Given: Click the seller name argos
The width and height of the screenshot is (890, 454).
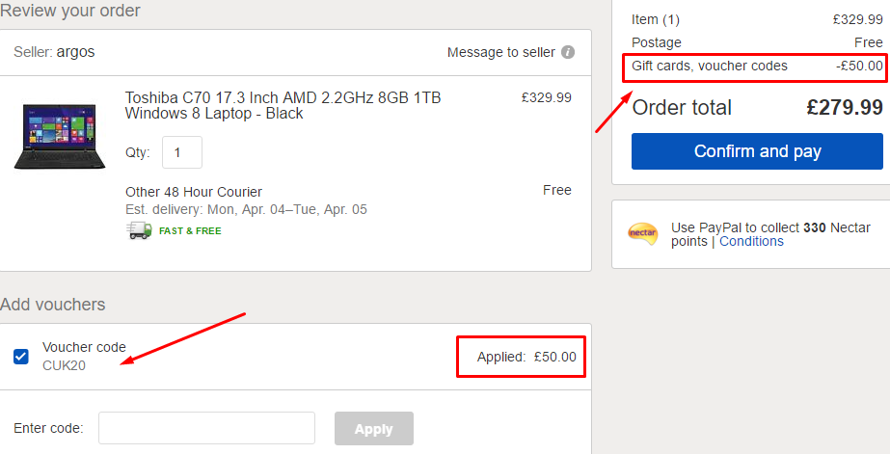Looking at the screenshot, I should point(75,52).
